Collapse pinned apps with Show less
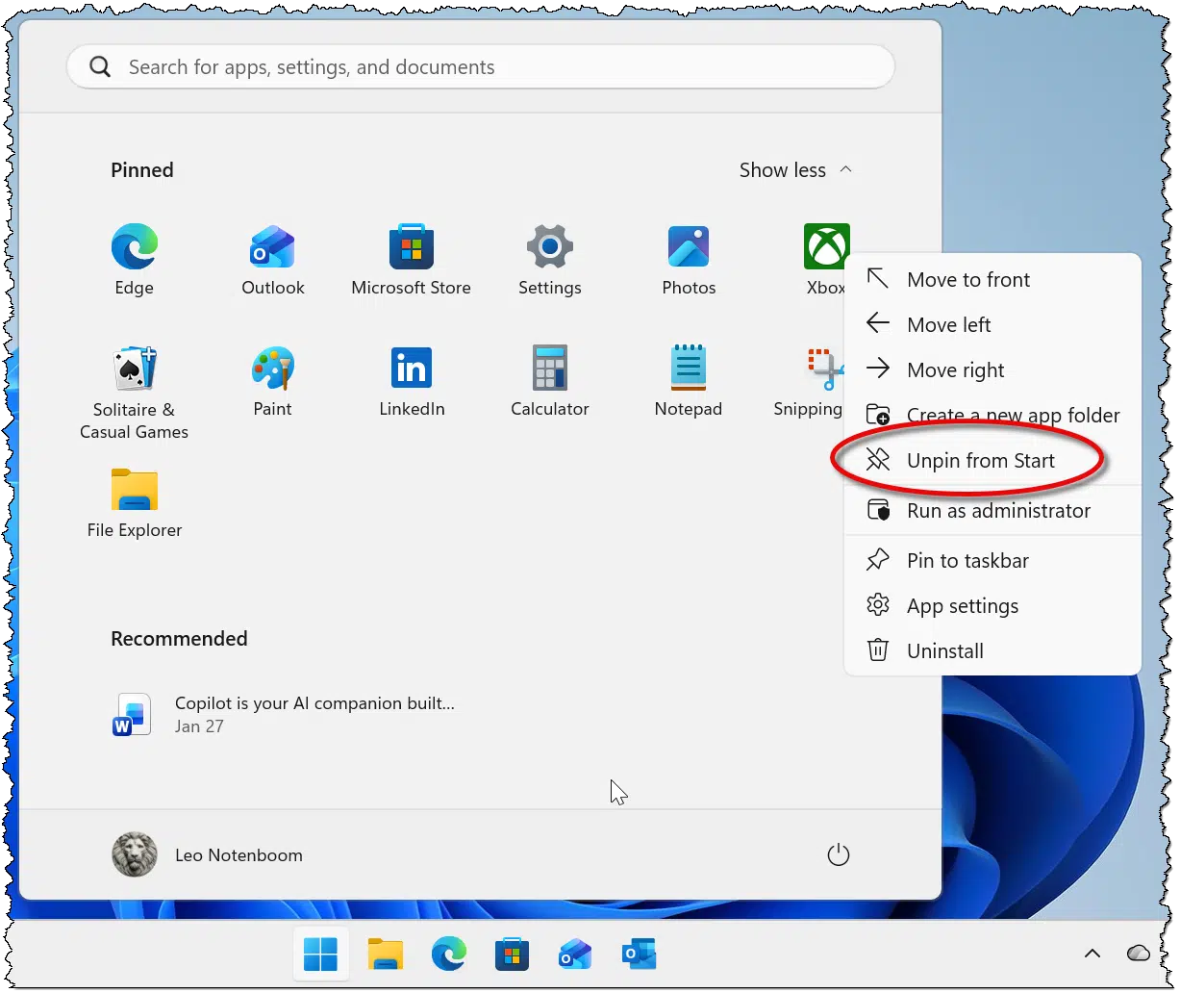The image size is (1180, 993). [x=794, y=170]
